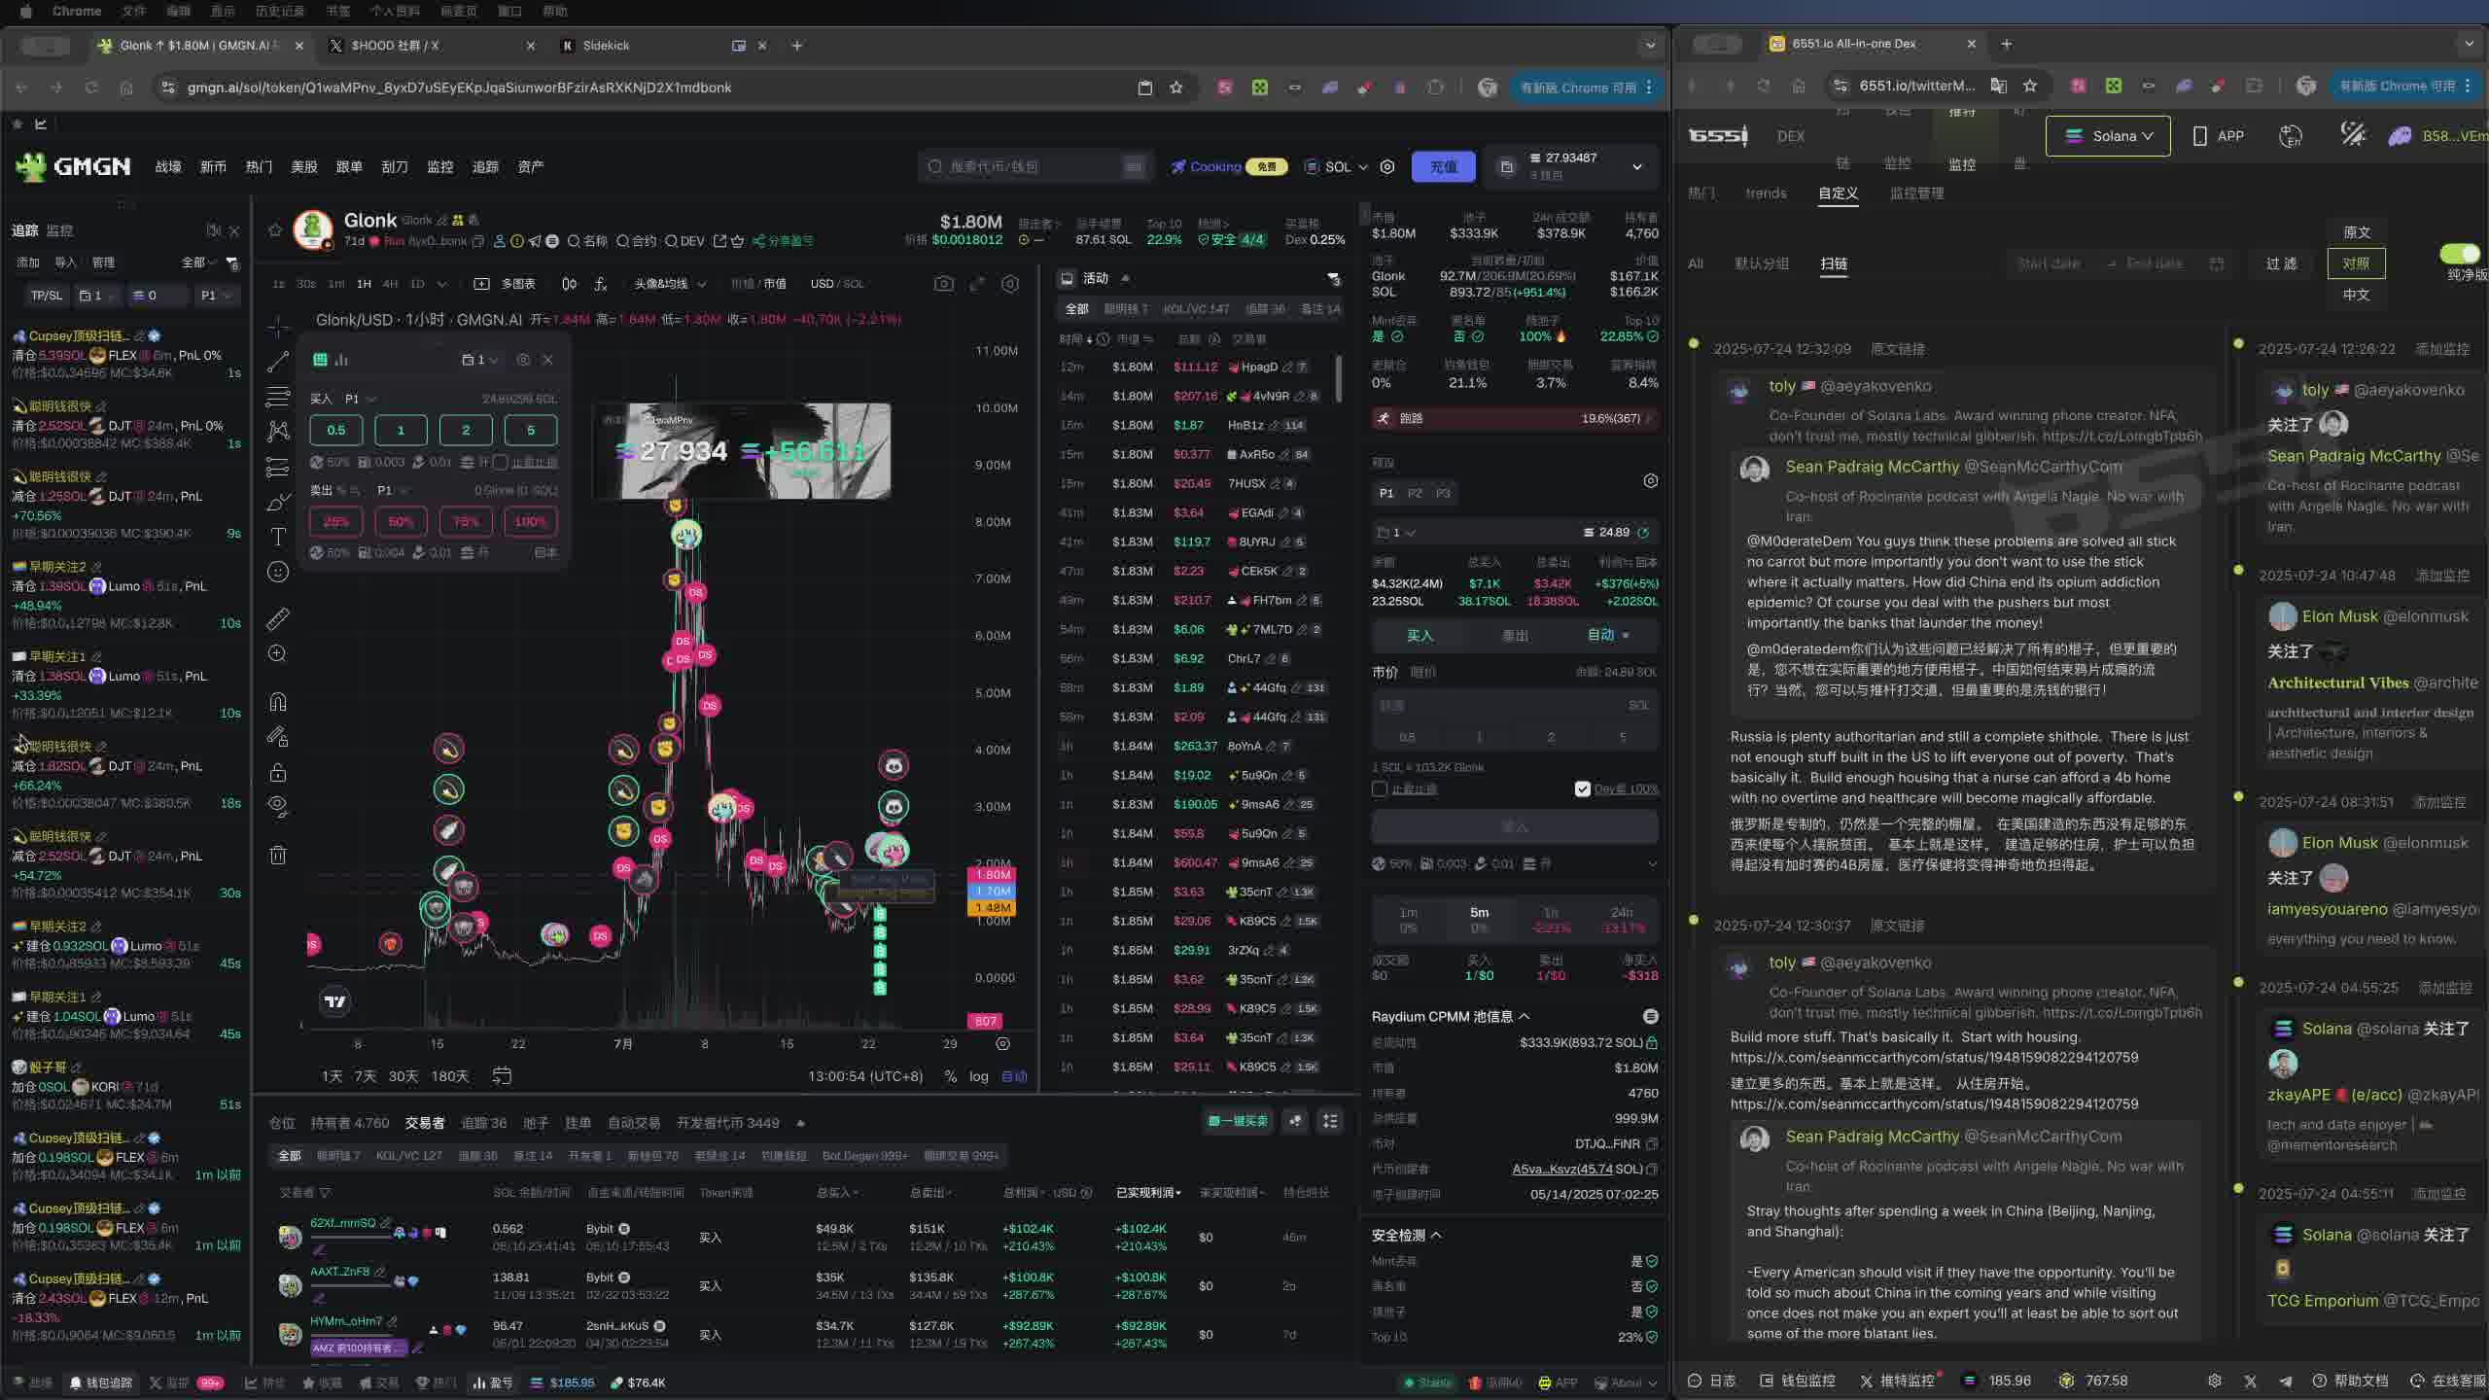Open the SOL chain dropdown in GMGN header

click(x=1337, y=167)
